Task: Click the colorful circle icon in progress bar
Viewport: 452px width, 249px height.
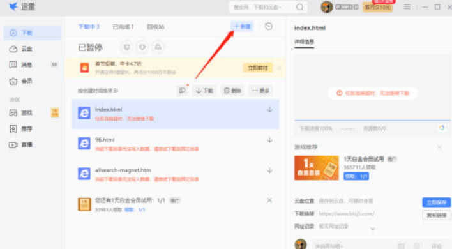Action: [442, 128]
